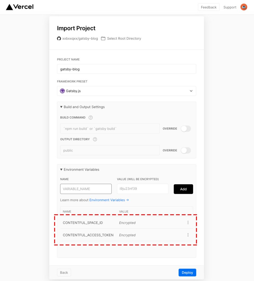Click the Support link in header
This screenshot has height=281, width=254.
tap(230, 7)
